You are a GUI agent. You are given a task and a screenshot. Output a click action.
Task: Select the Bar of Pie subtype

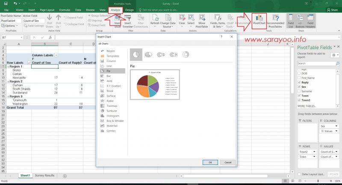tap(174, 55)
